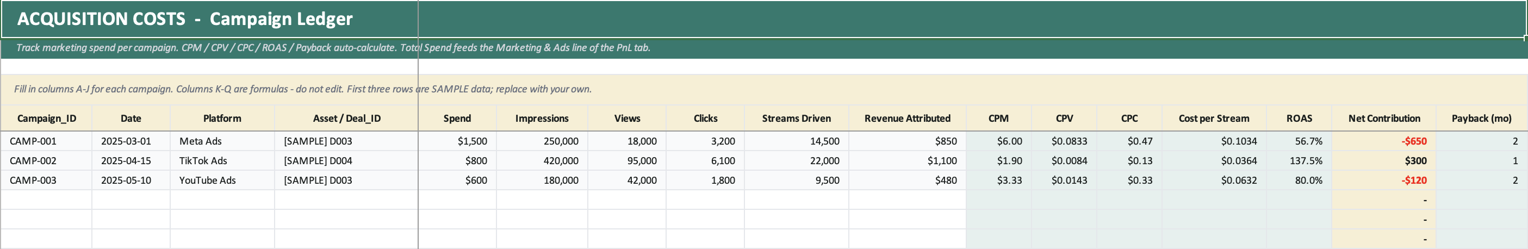Screen dimensions: 1528x249
Task: Select the -$120 net contribution cell
Action: point(1384,180)
